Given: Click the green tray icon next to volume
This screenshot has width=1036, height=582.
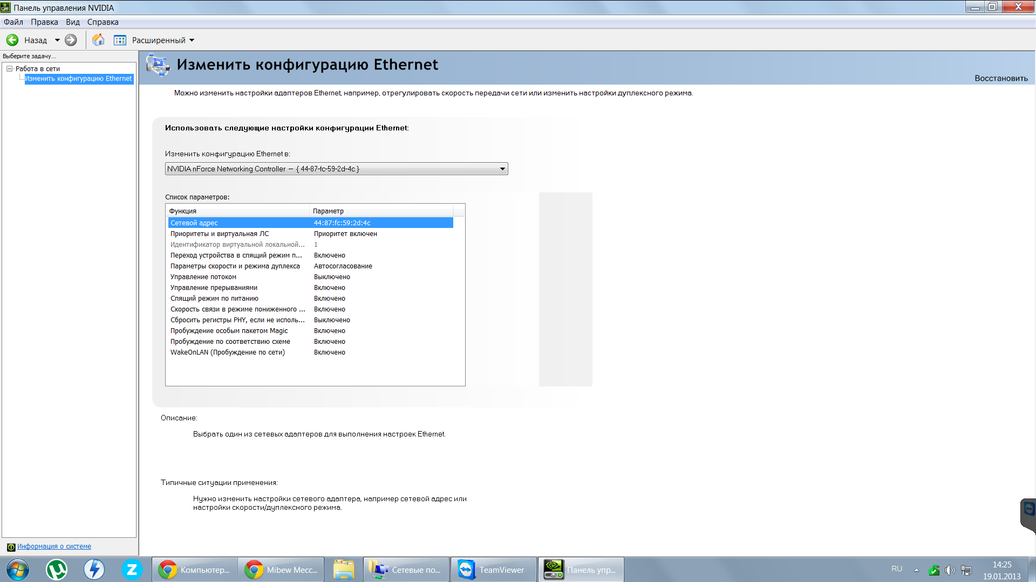Looking at the screenshot, I should 934,570.
